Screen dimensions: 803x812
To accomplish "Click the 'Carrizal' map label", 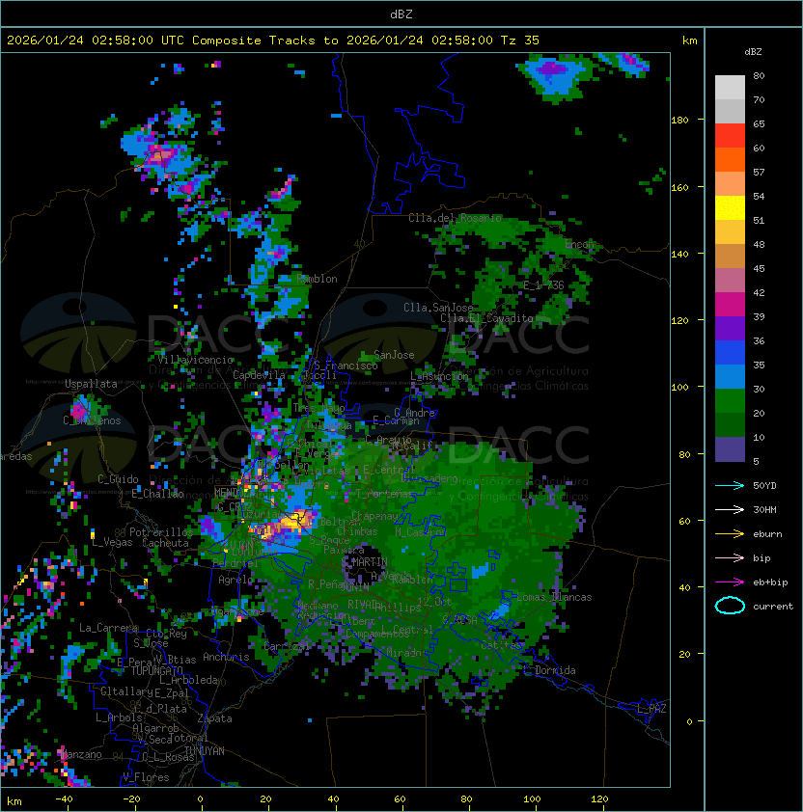I will 288,646.
